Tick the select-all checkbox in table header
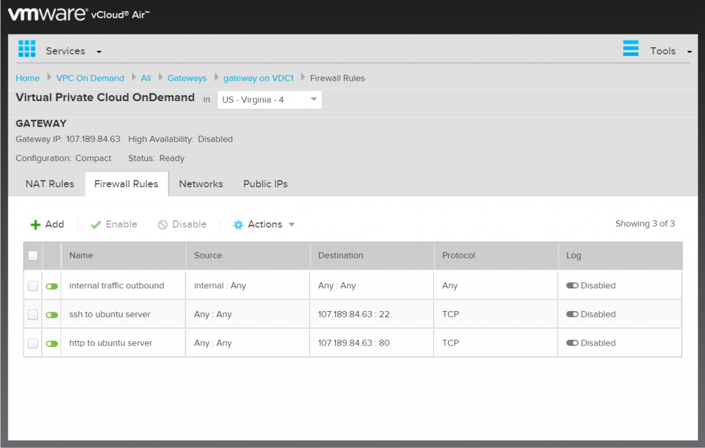 click(33, 256)
